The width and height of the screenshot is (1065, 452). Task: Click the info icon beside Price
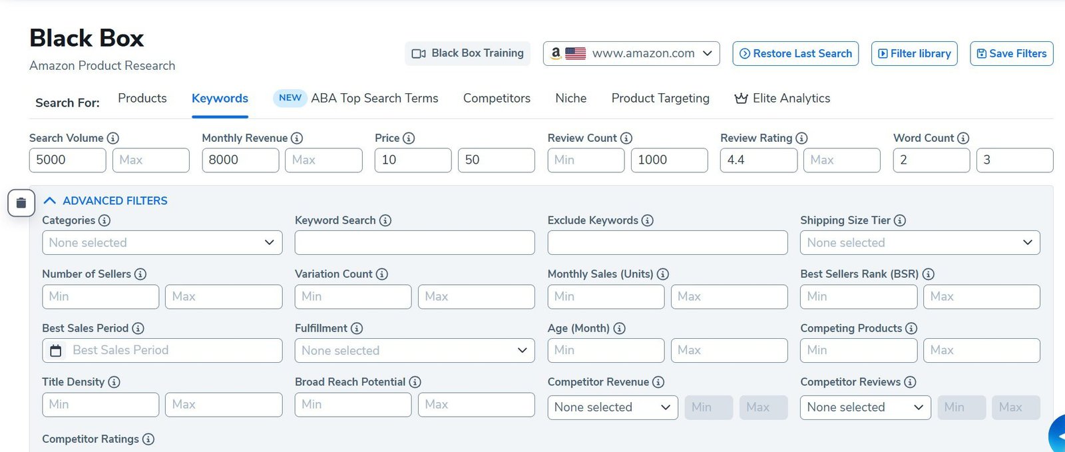click(x=409, y=138)
